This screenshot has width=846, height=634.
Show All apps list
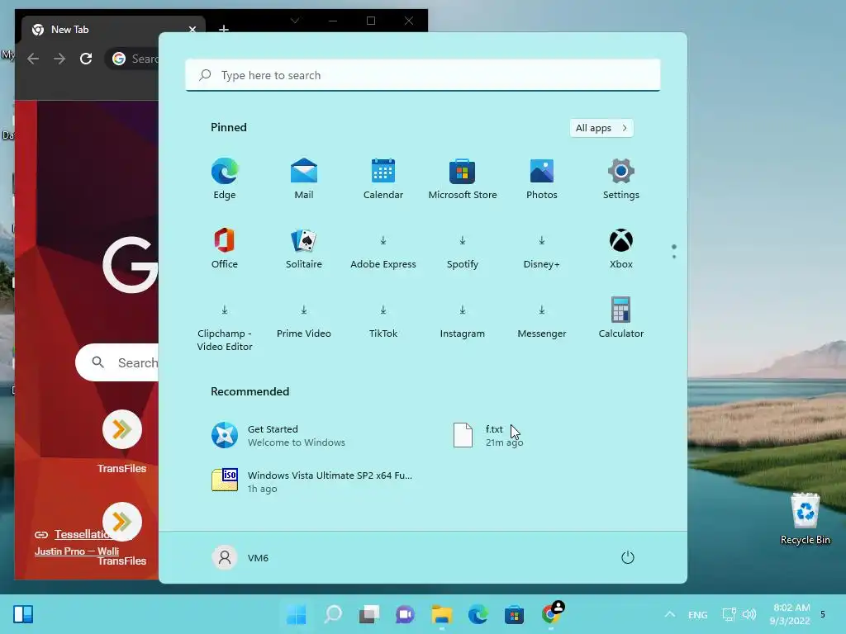tap(601, 128)
